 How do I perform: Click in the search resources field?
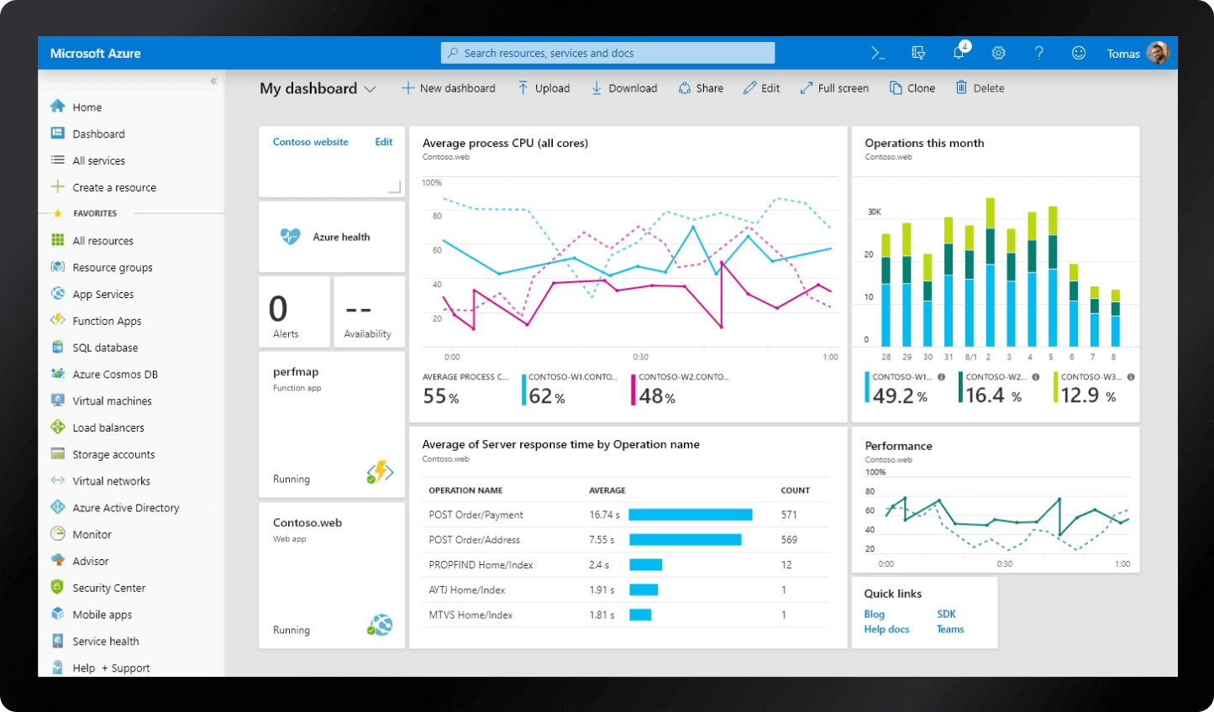tap(607, 53)
